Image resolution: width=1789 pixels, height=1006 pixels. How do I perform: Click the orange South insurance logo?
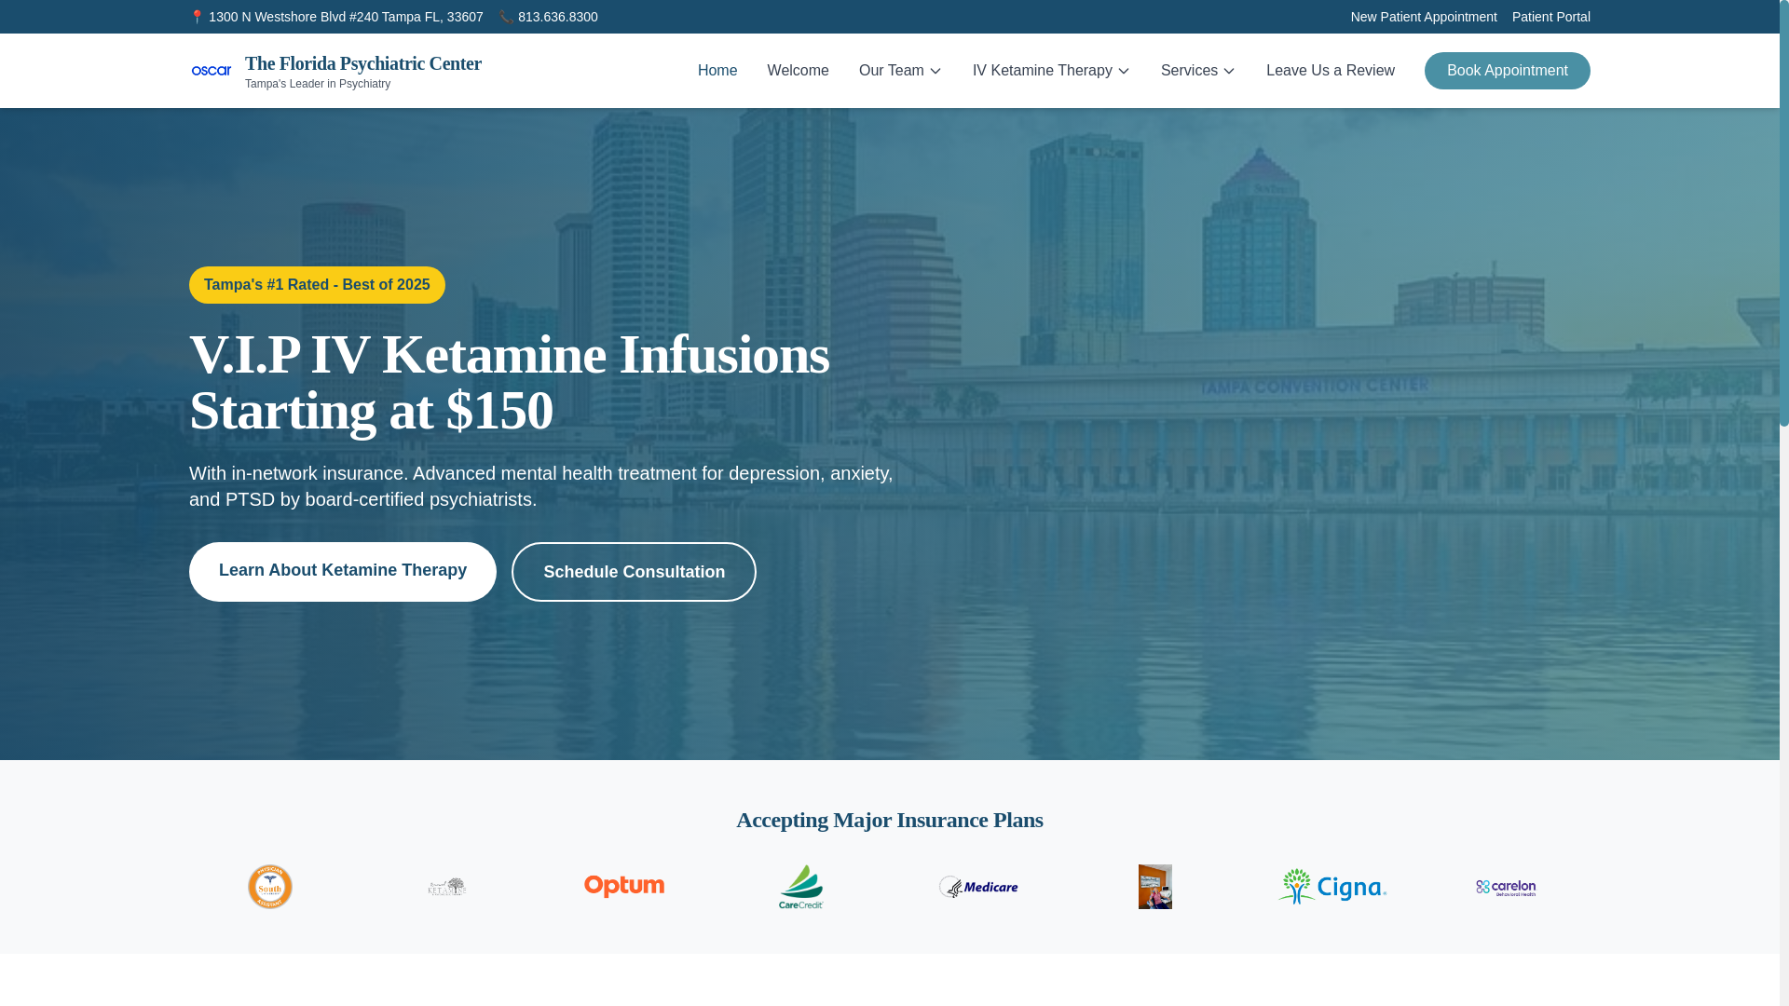pos(270,887)
